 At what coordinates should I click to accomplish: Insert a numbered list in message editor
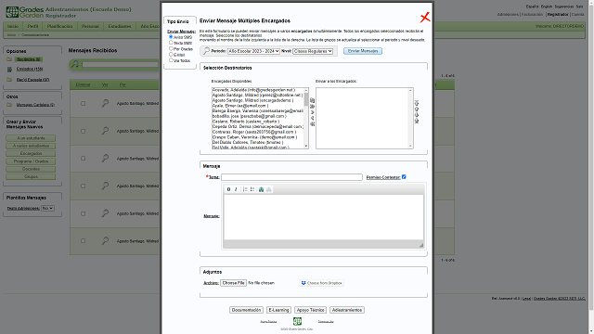[x=245, y=189]
